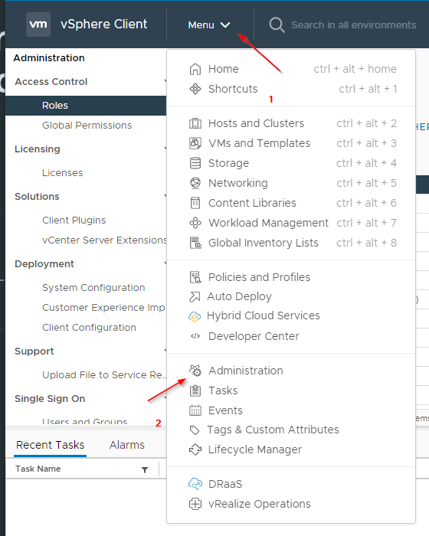Select the Recent Tasks tab

tap(51, 445)
